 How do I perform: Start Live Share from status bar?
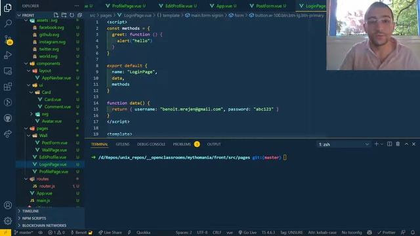pyautogui.click(x=110, y=233)
